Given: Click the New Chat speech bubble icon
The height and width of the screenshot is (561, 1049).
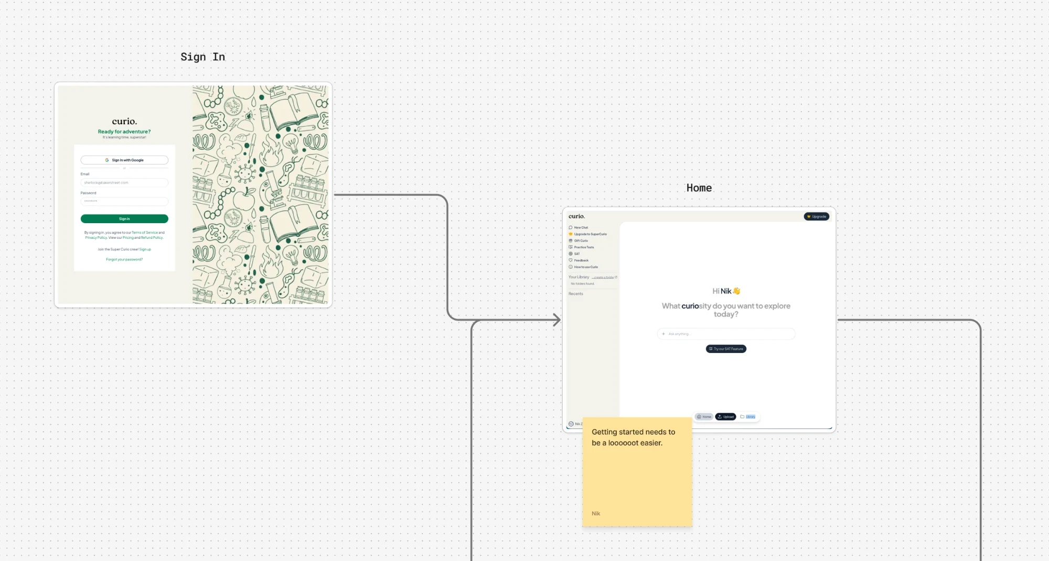Looking at the screenshot, I should [571, 227].
